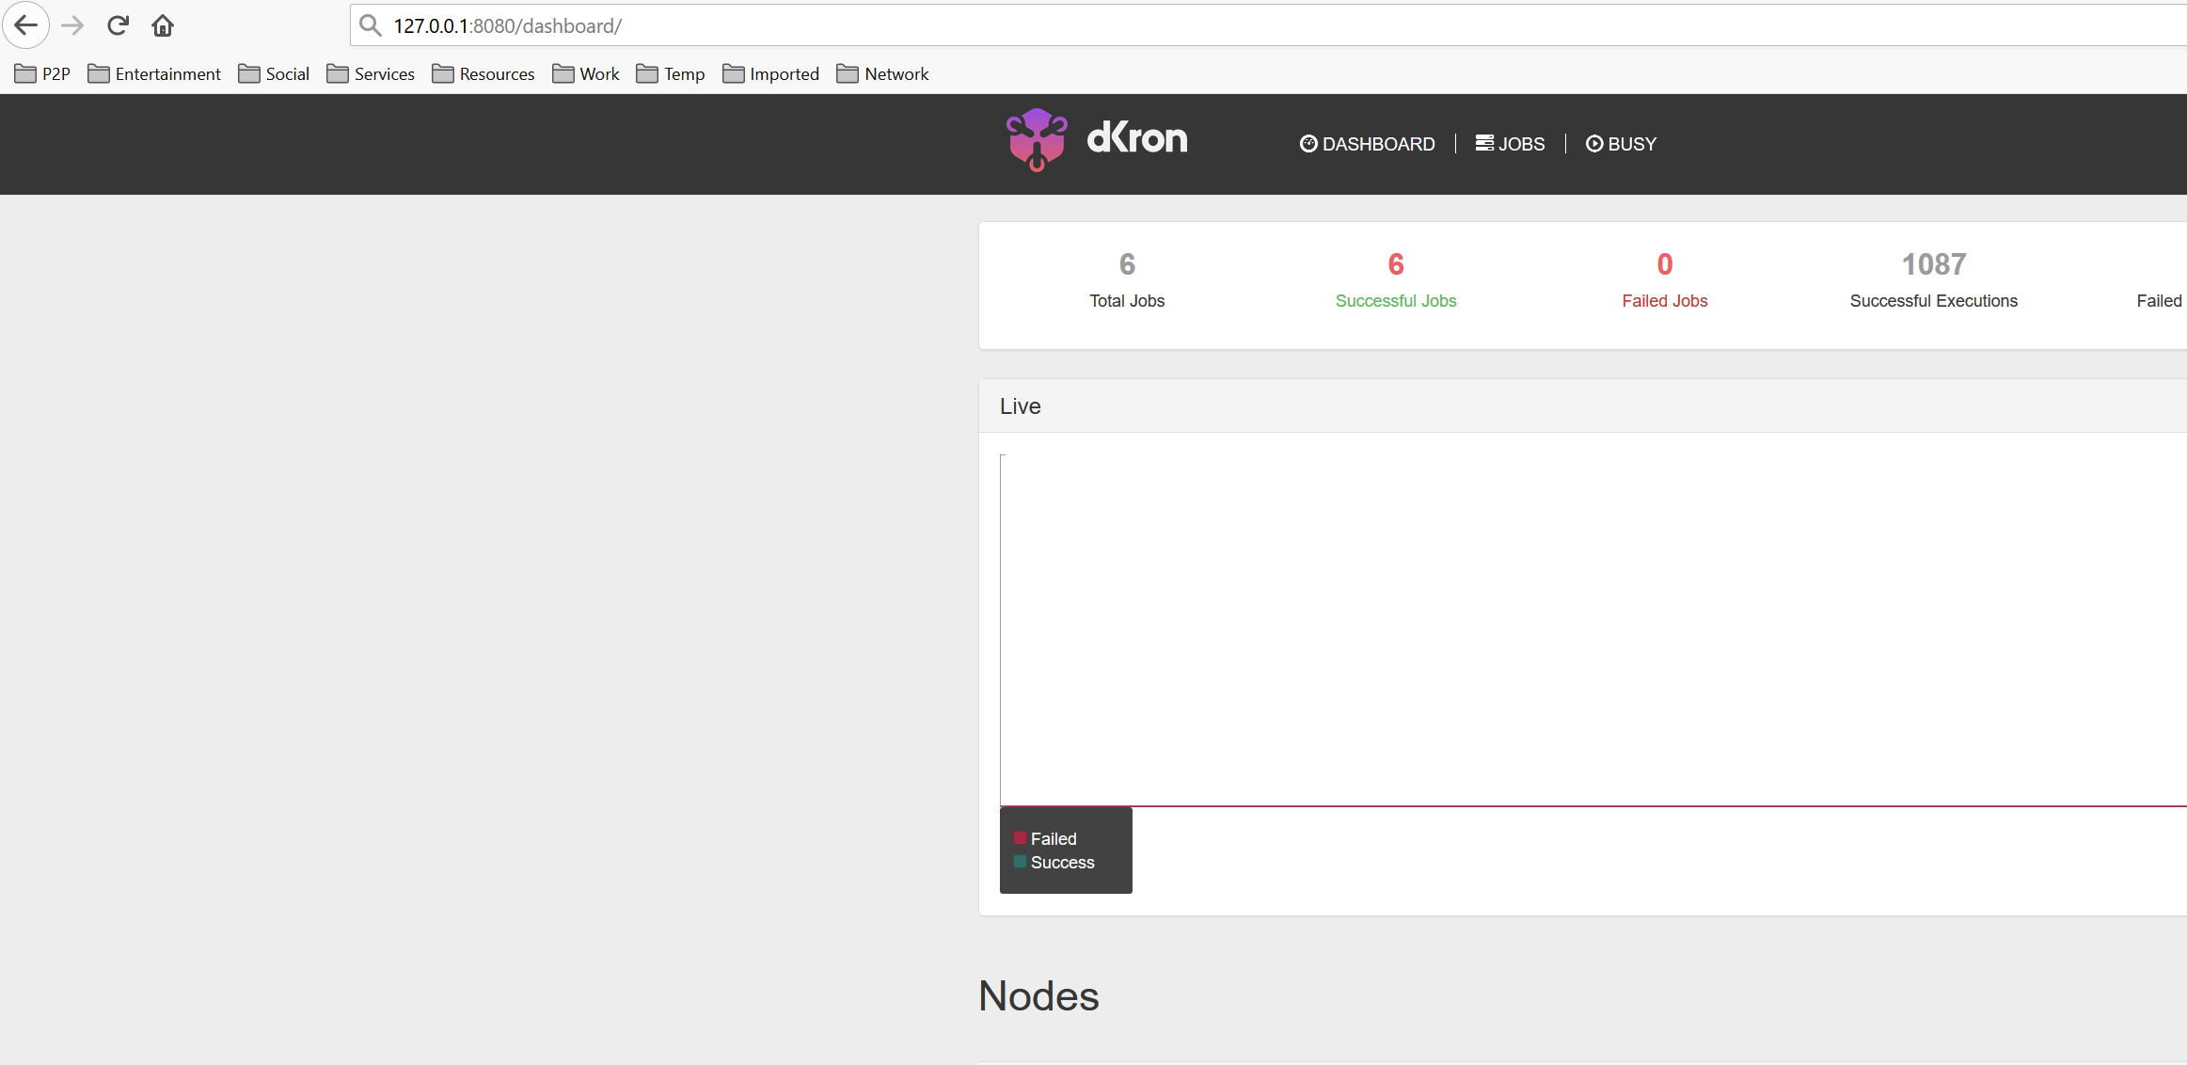Image resolution: width=2187 pixels, height=1065 pixels.
Task: Select the Dashboard gauge icon
Action: pyautogui.click(x=1309, y=143)
